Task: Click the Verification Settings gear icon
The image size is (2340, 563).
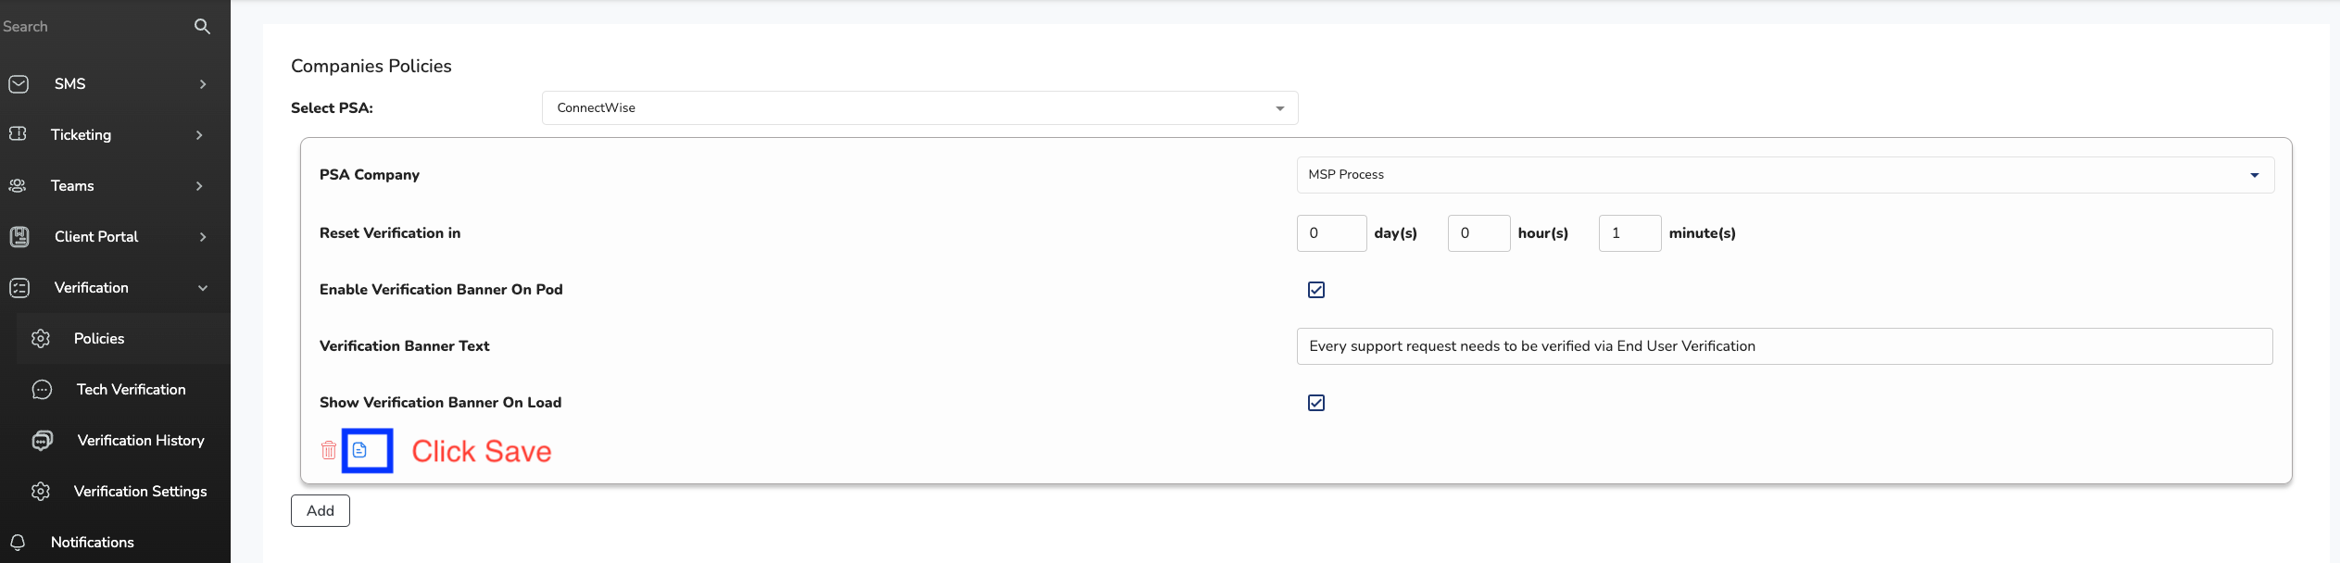Action: point(40,492)
